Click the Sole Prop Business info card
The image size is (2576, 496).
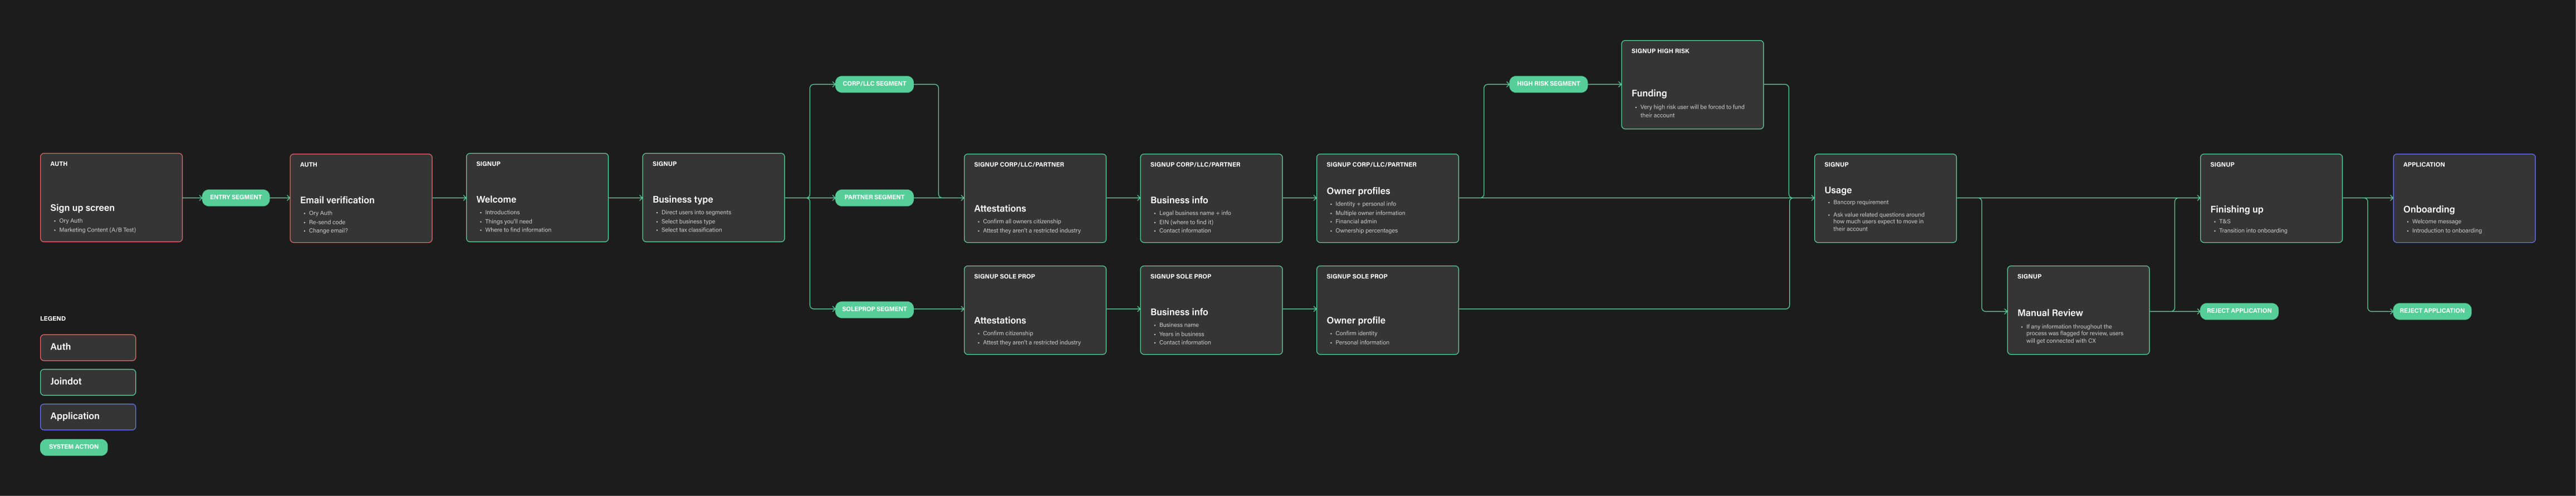(x=1211, y=310)
